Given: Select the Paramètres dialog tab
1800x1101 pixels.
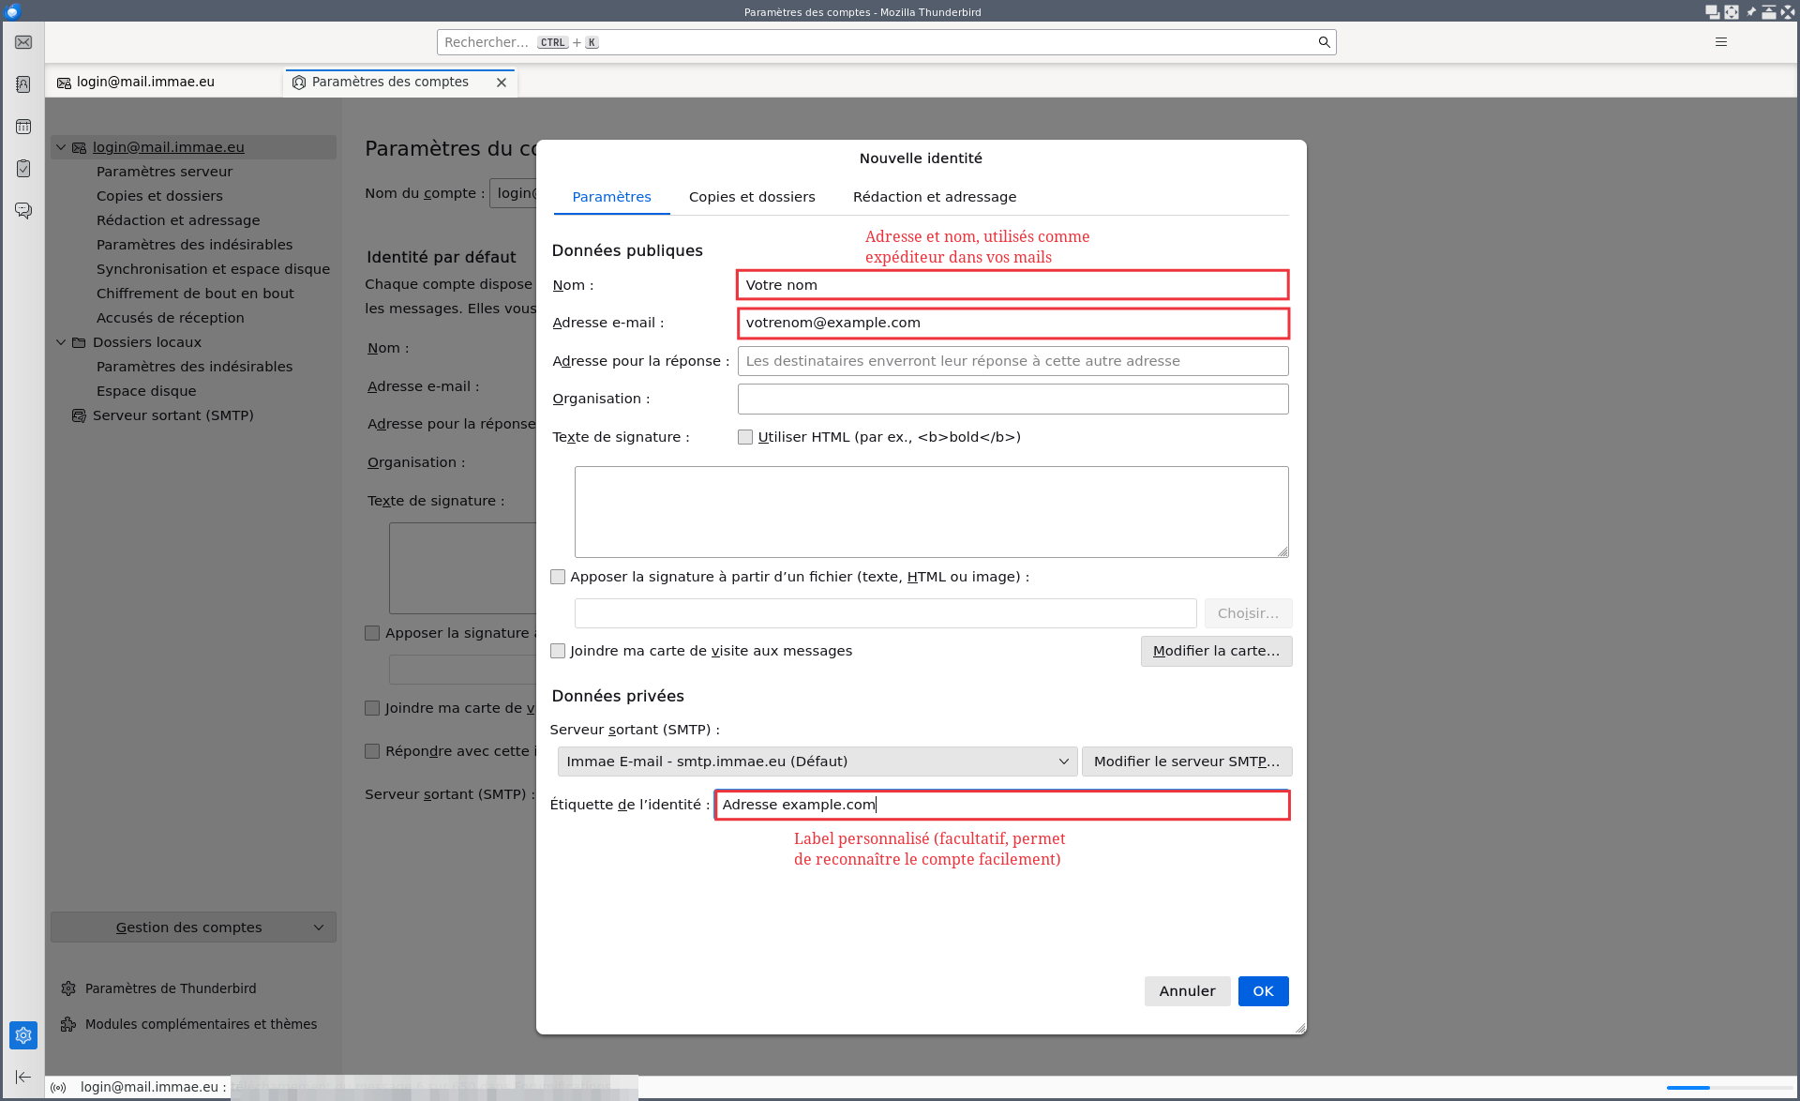Looking at the screenshot, I should [x=611, y=197].
